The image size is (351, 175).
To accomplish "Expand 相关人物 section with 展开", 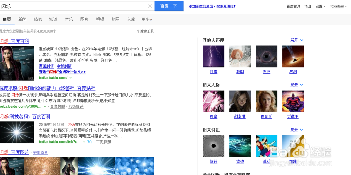I will pos(297,85).
